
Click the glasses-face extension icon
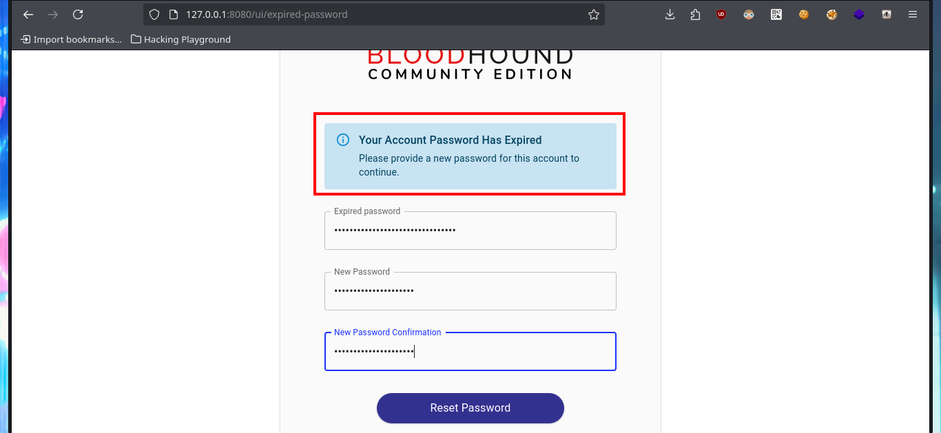tap(749, 14)
